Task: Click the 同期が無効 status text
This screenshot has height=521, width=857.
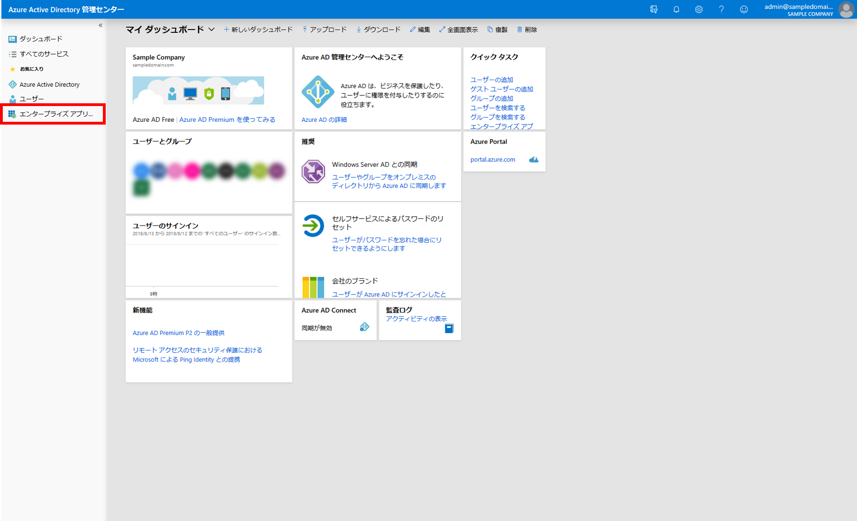Action: 317,328
